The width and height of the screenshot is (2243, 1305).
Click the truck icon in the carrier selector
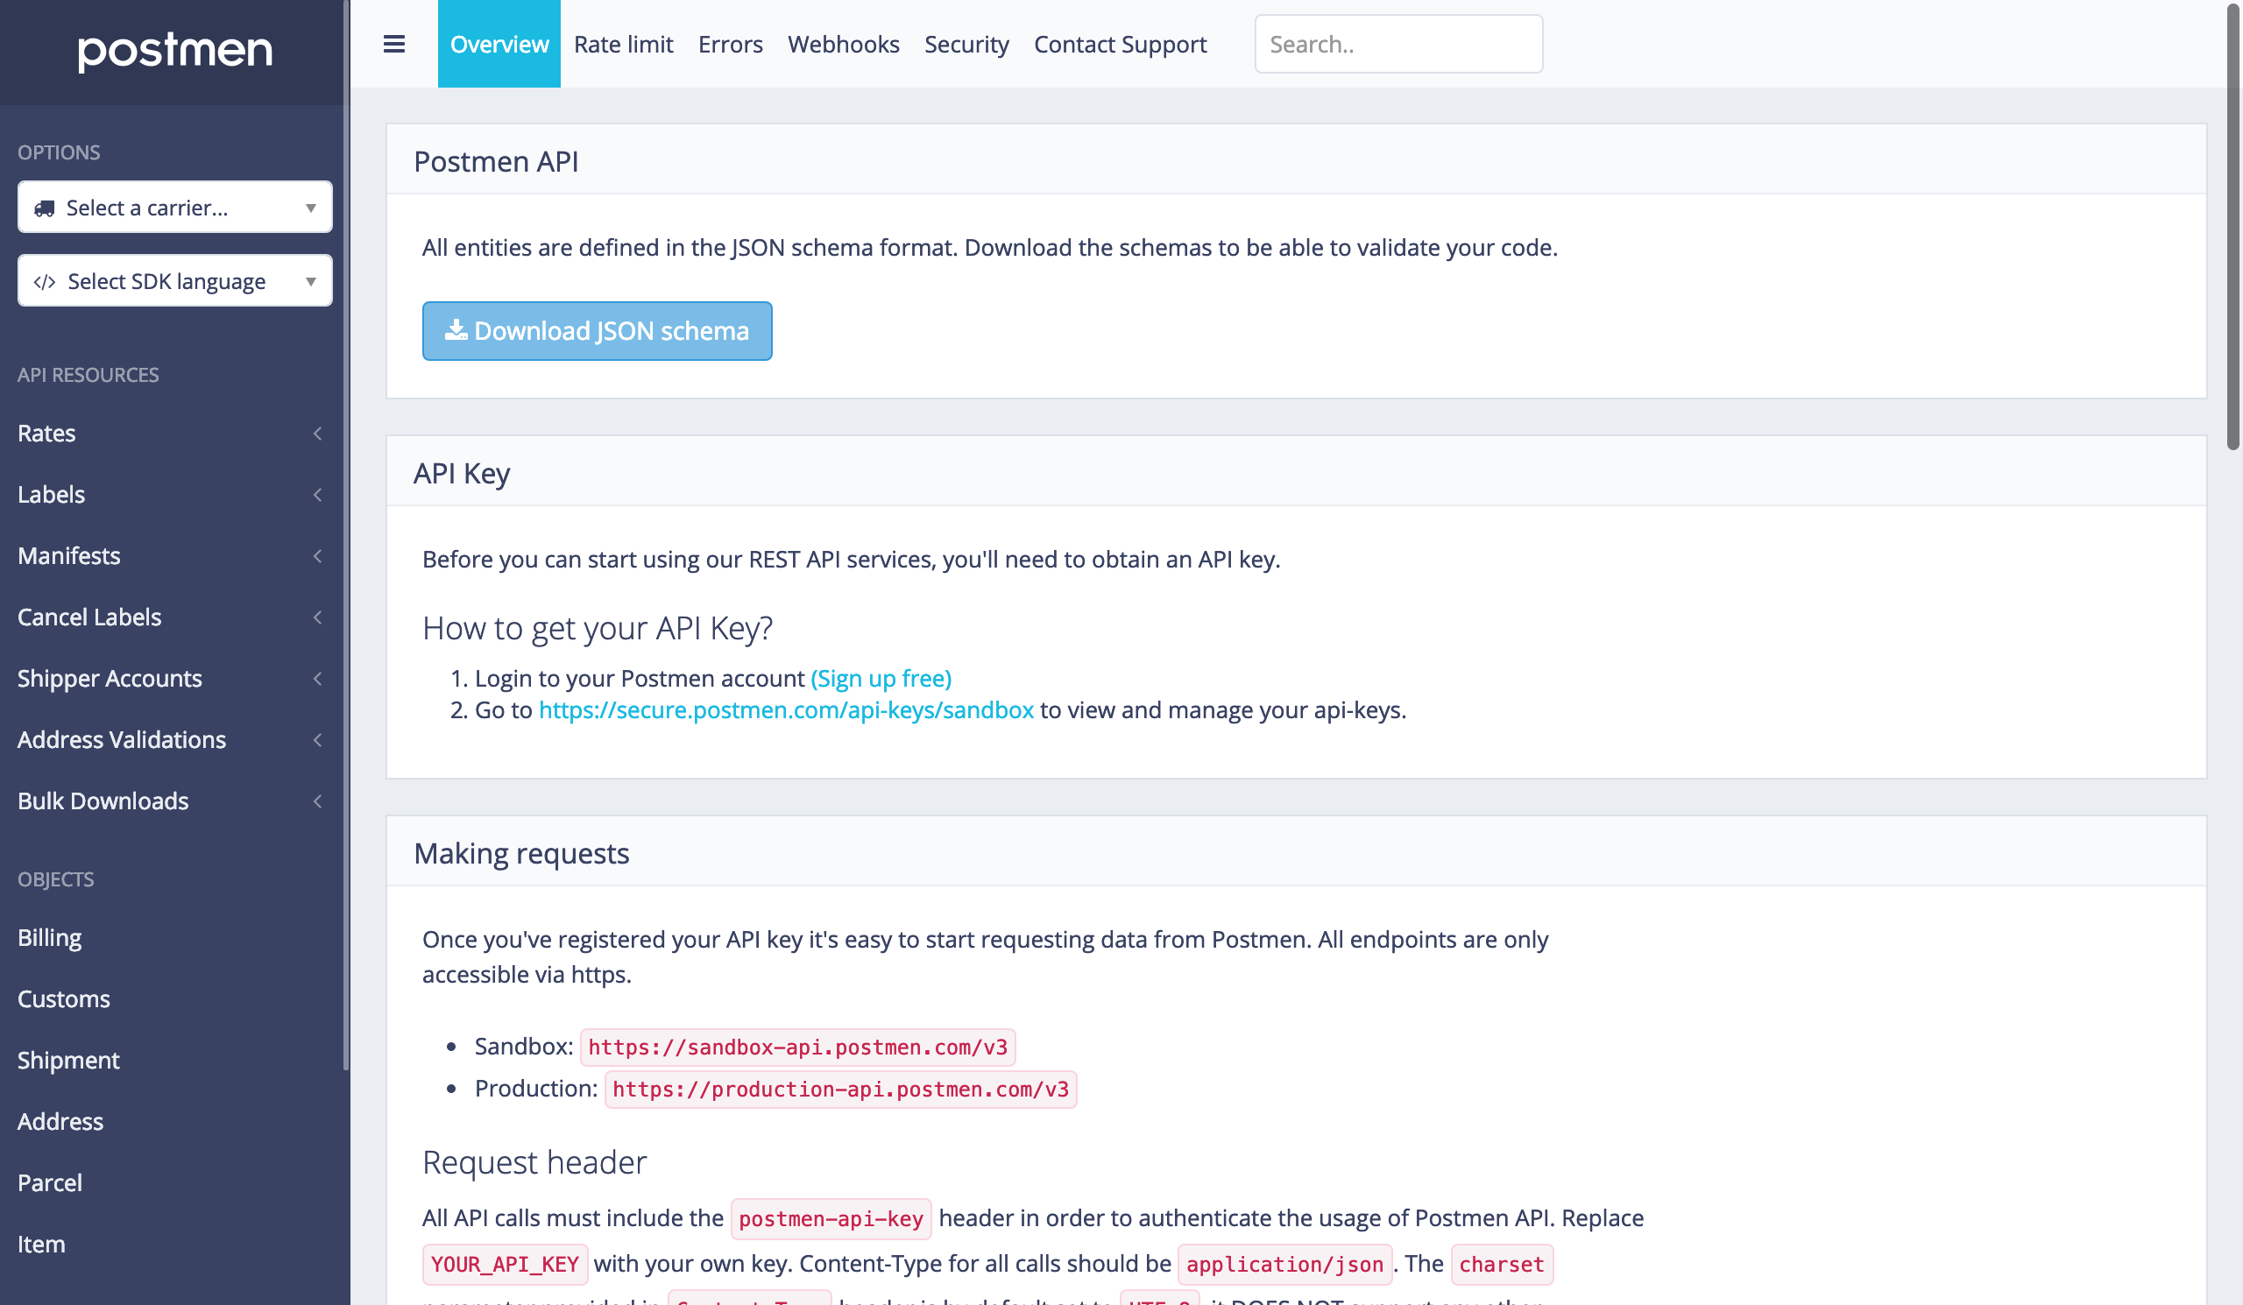(x=45, y=208)
